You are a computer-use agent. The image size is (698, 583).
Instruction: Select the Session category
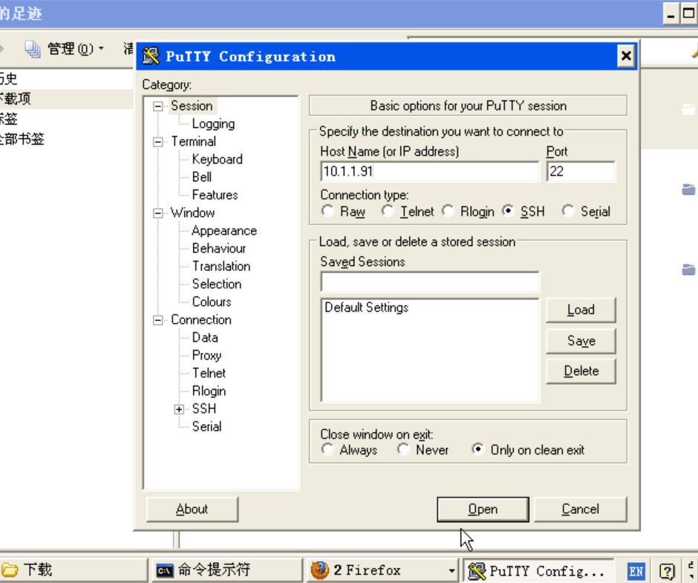click(x=192, y=106)
